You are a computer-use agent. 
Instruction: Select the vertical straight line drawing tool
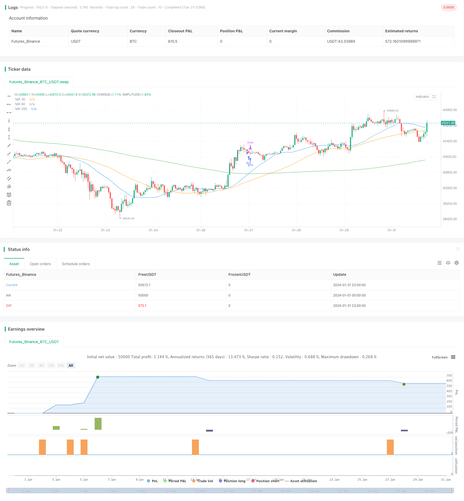pyautogui.click(x=9, y=121)
